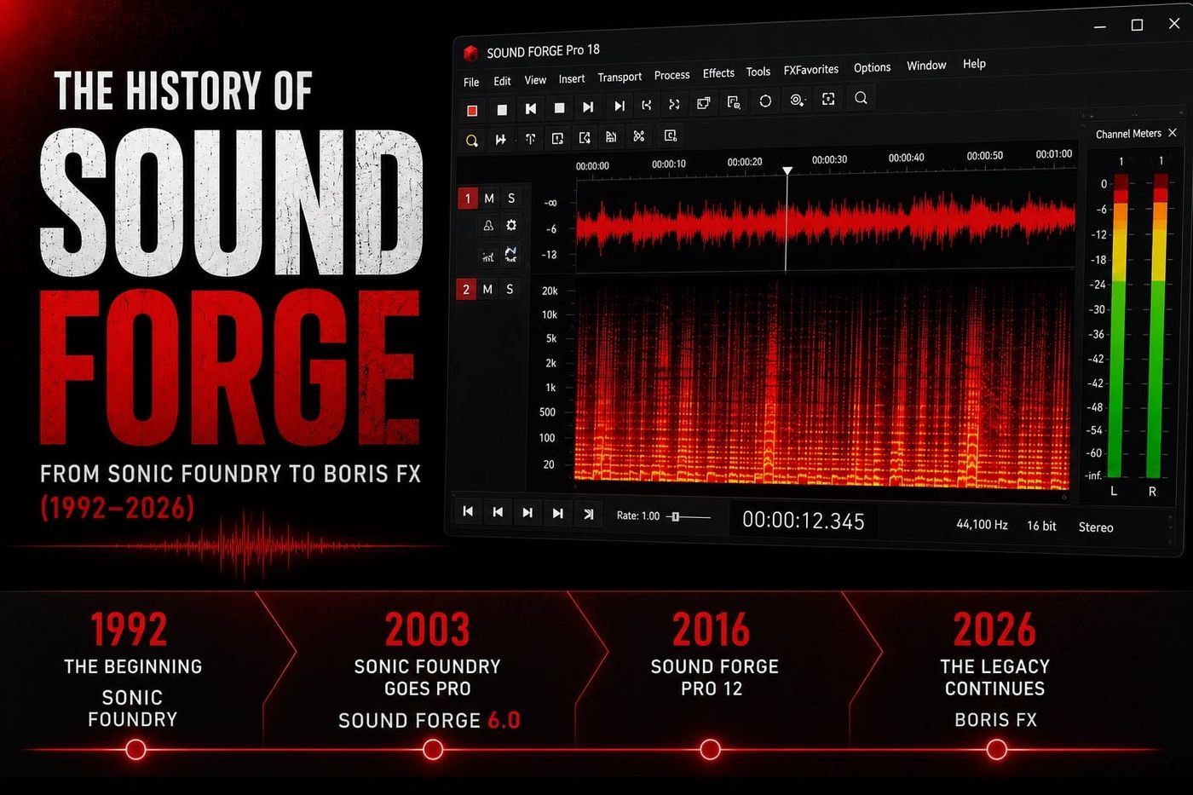Click the Channel Meters panel title
This screenshot has width=1193, height=795.
tap(1128, 134)
